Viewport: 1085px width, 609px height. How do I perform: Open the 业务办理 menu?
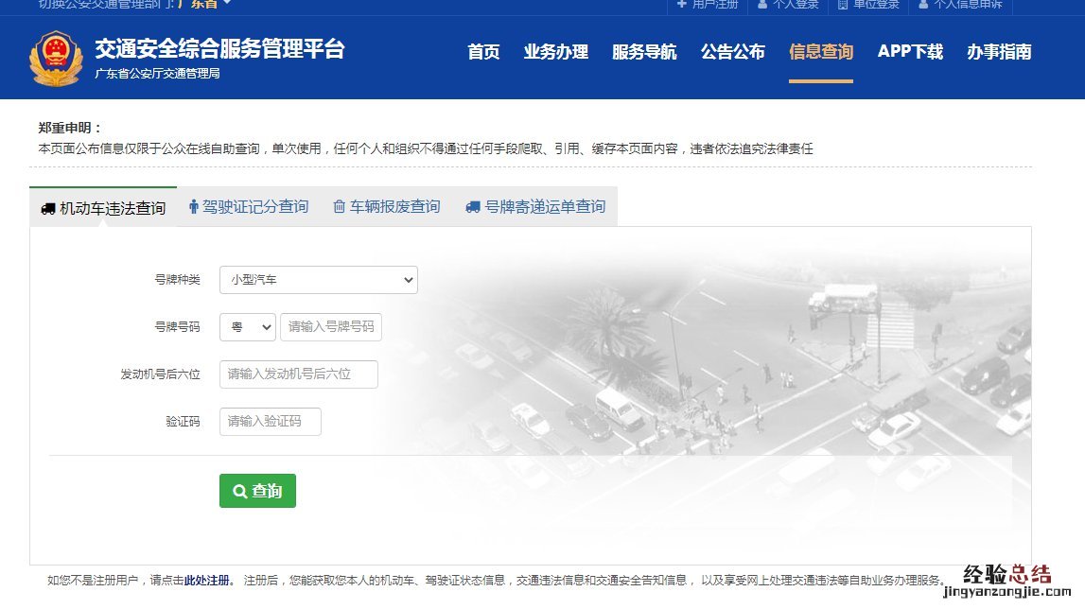(556, 52)
